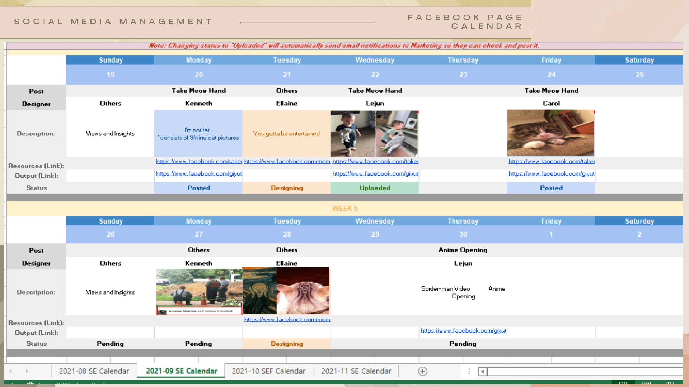
Task: Select designer Ellaine under Tuesday 28
Action: coord(286,263)
